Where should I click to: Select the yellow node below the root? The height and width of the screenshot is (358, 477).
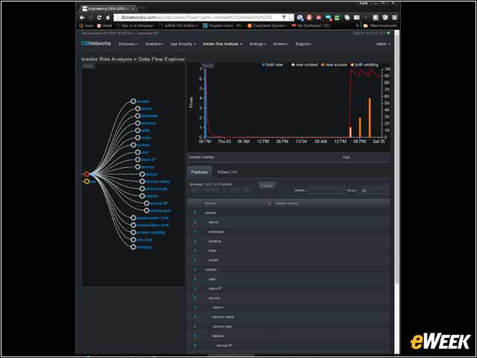(x=86, y=181)
